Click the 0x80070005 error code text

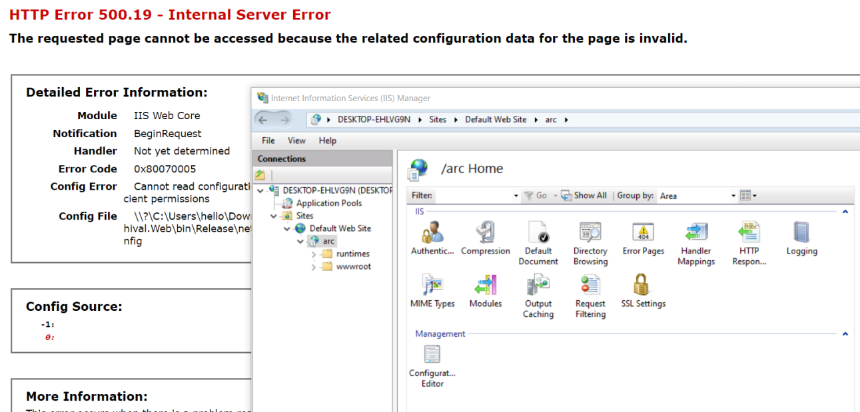click(165, 169)
